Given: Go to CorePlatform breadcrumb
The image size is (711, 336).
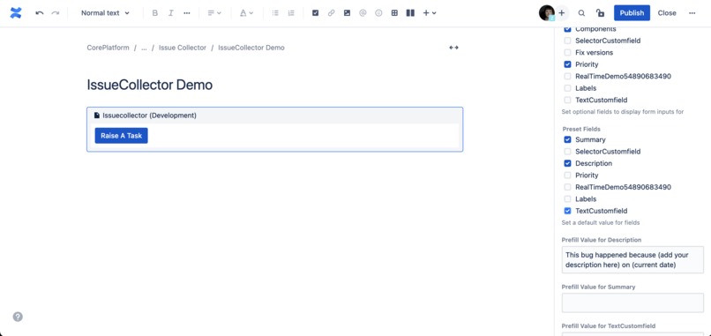Looking at the screenshot, I should coord(108,48).
